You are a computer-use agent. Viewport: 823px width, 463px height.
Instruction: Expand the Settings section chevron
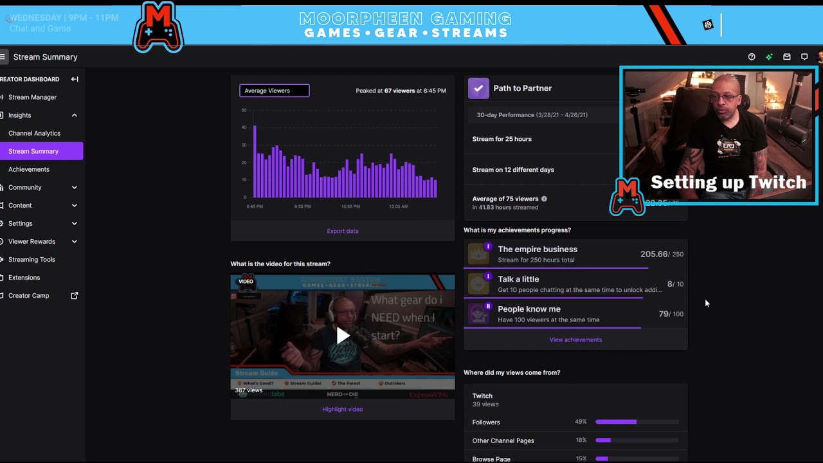75,223
